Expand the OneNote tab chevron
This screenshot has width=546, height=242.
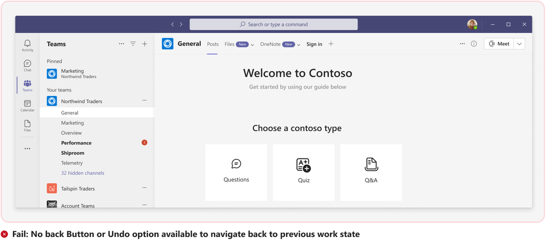coord(299,44)
